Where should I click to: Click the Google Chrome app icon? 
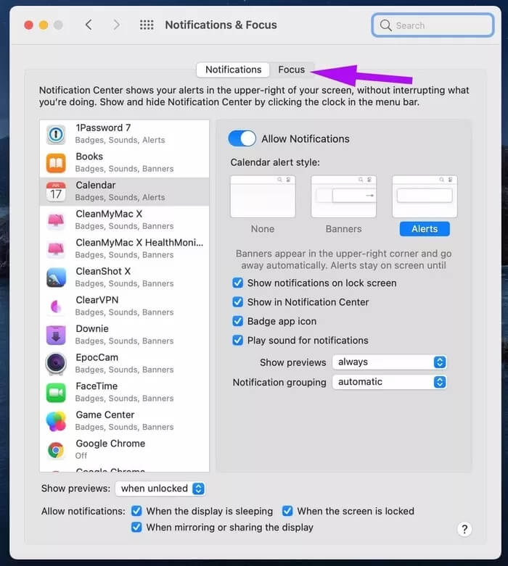[x=56, y=450]
